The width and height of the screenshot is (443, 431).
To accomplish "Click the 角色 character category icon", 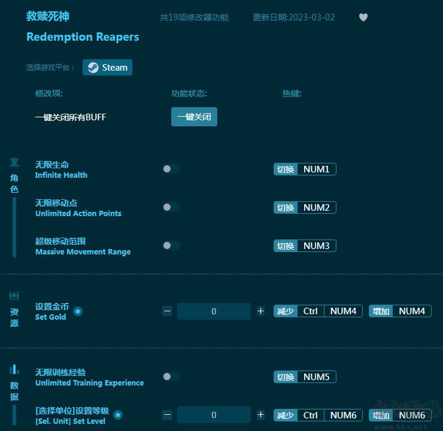I will 14,162.
